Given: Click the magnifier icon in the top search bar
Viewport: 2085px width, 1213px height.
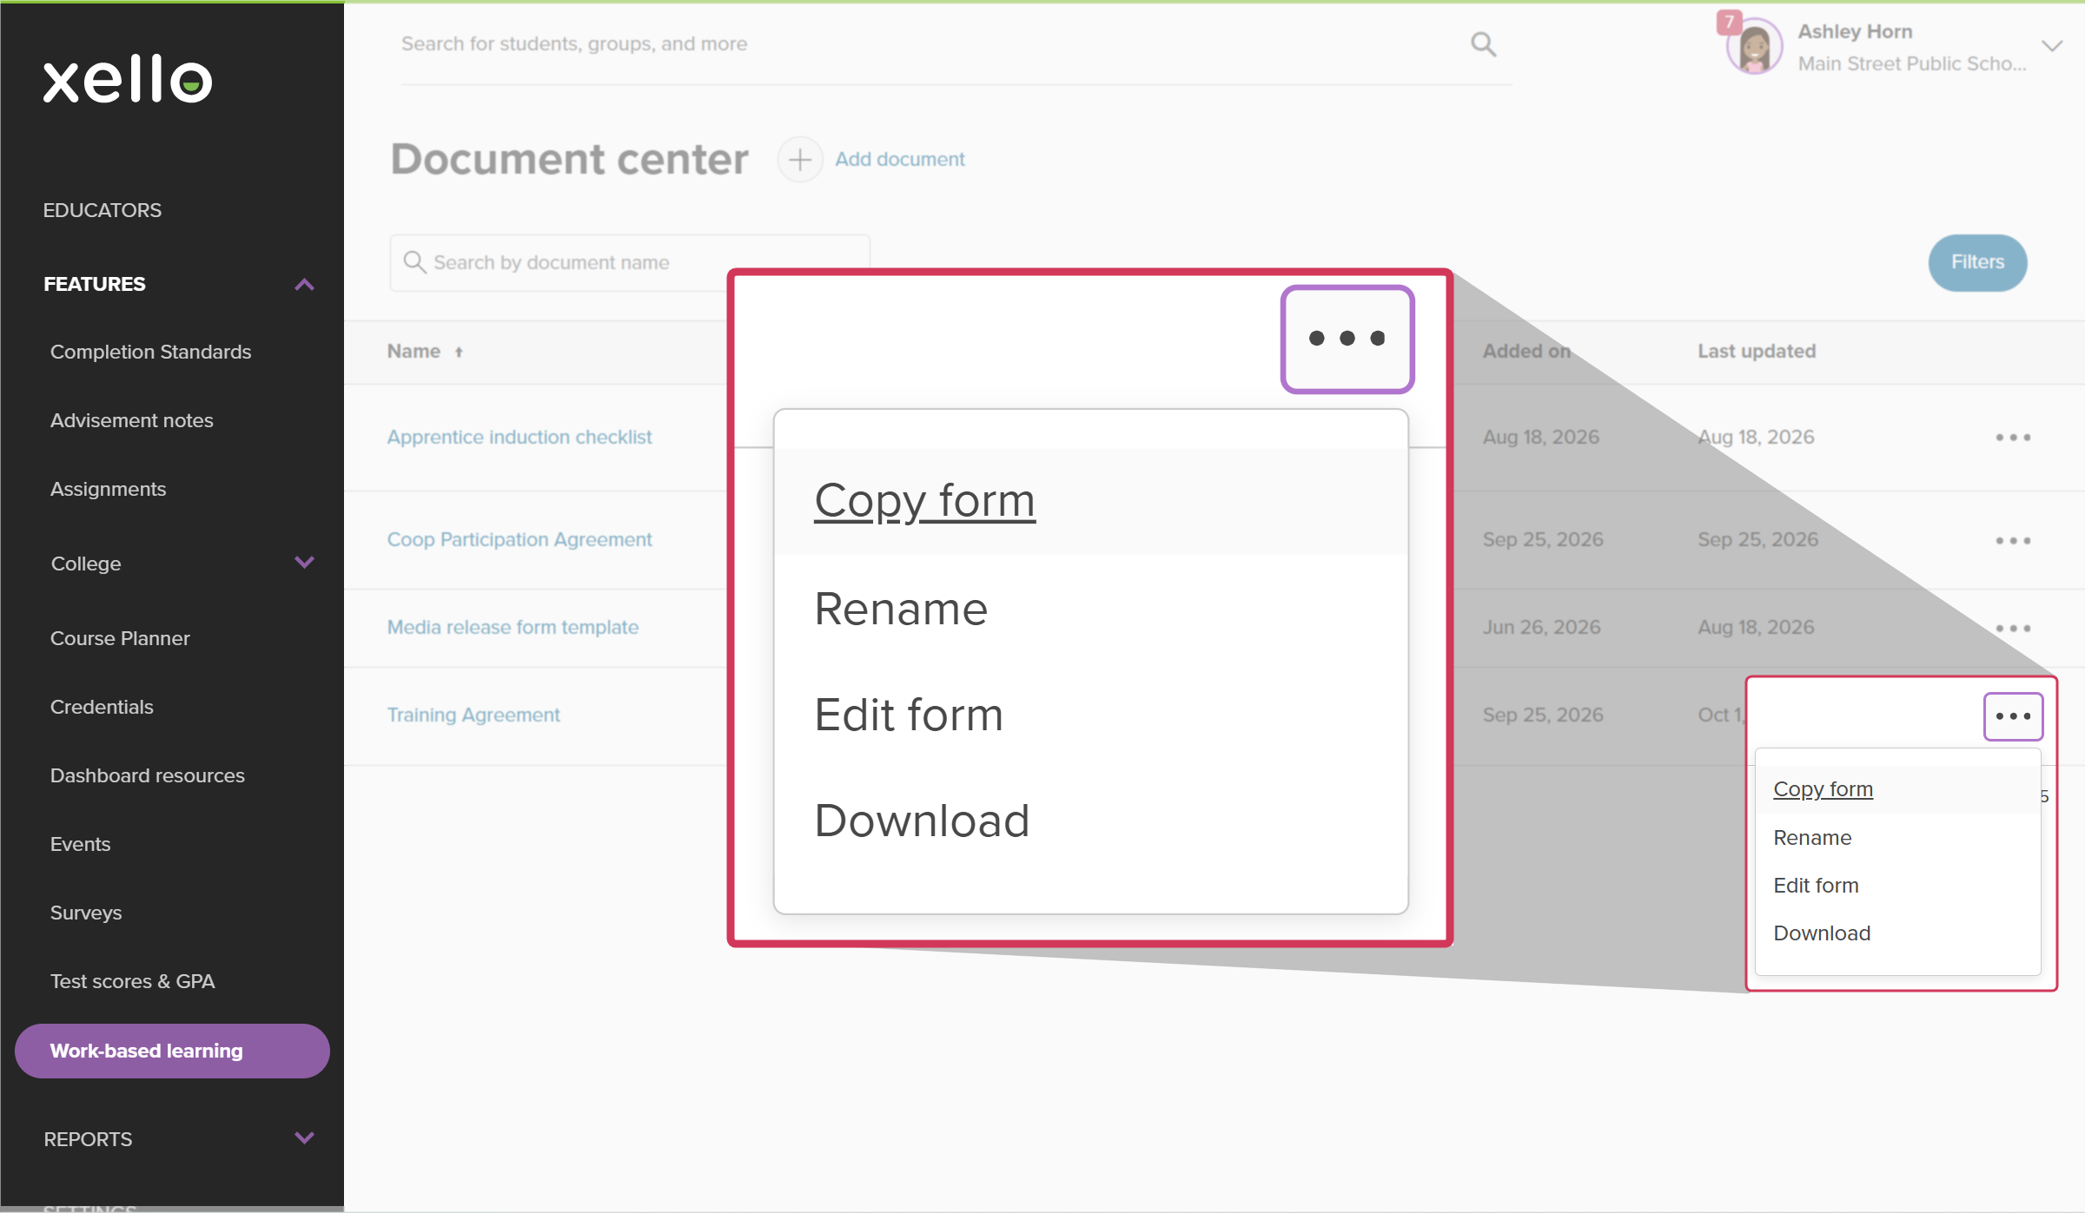Looking at the screenshot, I should click(x=1483, y=44).
